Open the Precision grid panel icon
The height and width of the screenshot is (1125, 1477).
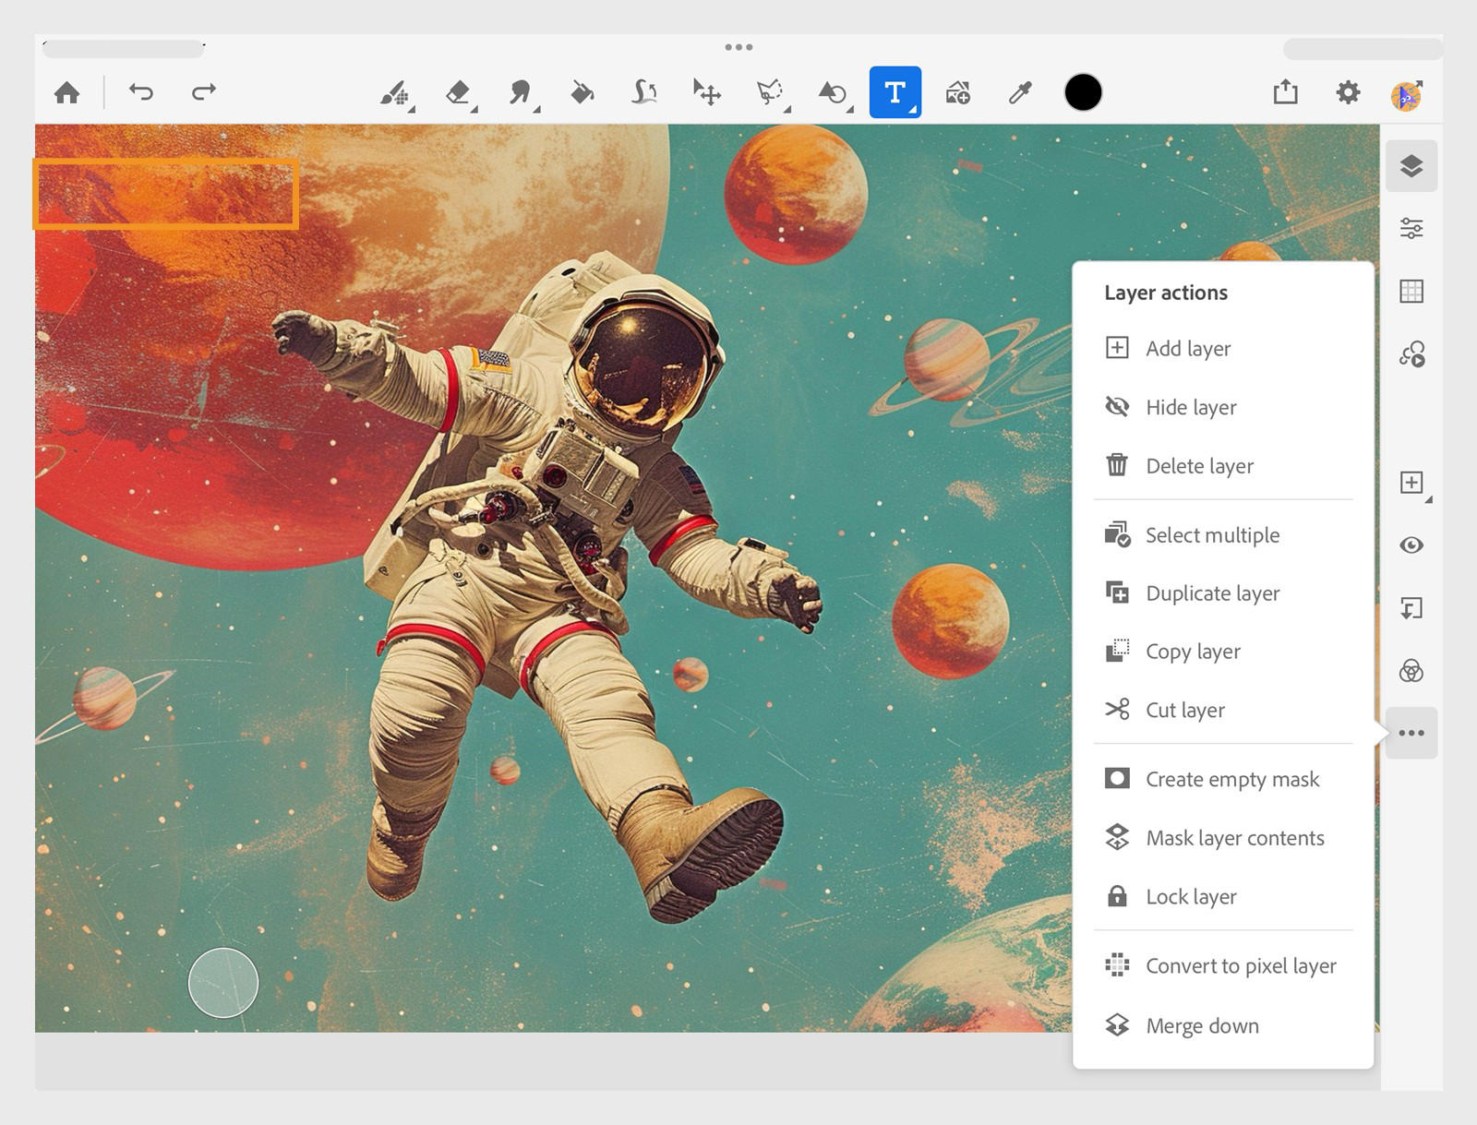point(1411,291)
